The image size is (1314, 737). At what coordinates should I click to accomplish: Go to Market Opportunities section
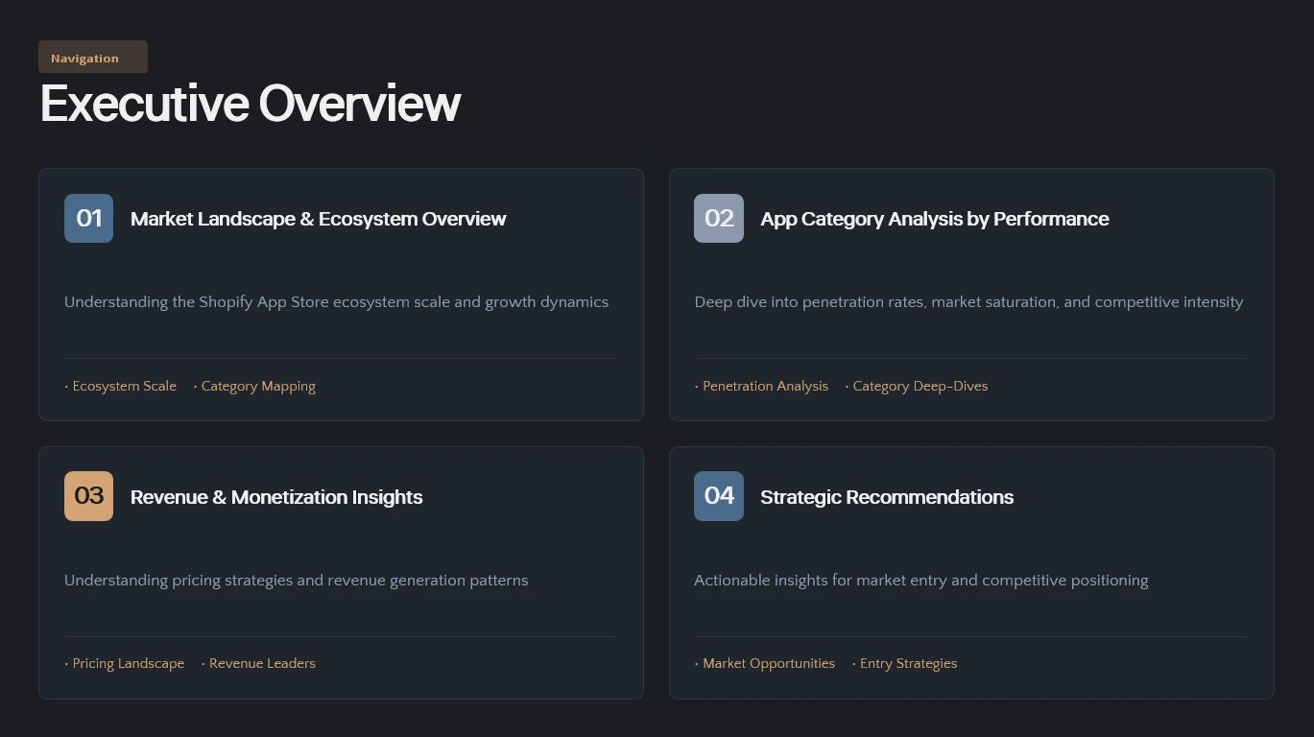click(x=768, y=664)
